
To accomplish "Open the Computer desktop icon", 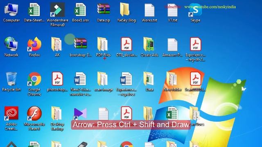I will click(x=11, y=10).
